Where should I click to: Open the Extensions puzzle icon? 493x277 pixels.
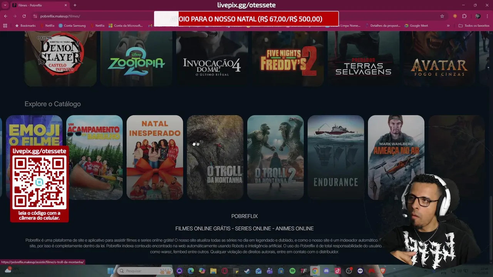pos(464,16)
